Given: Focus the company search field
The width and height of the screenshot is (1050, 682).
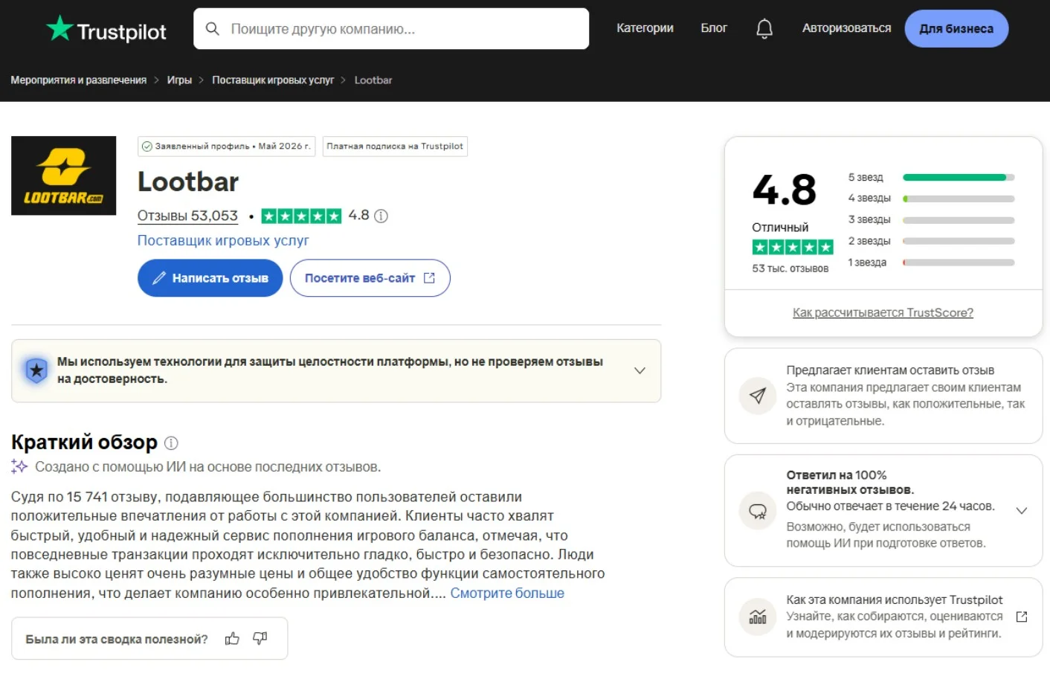Looking at the screenshot, I should click(391, 29).
